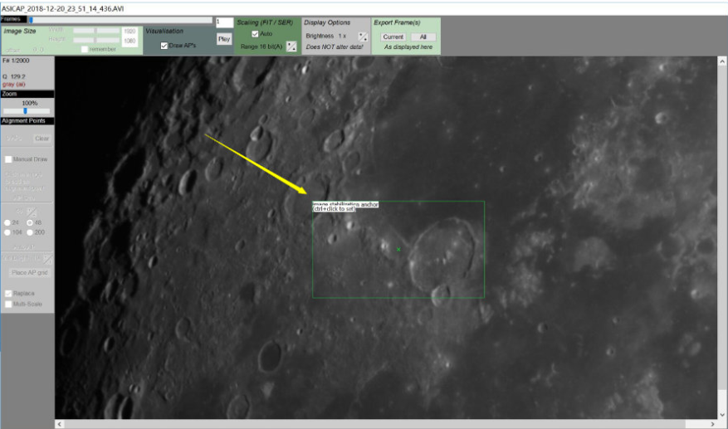Click the horizontal scrollbar left arrow

point(60,424)
